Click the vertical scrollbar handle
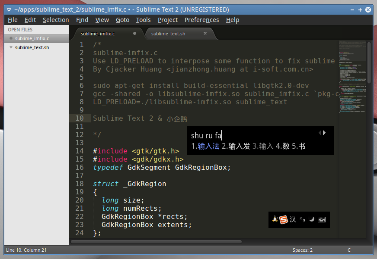This screenshot has width=377, height=259. tap(369, 63)
